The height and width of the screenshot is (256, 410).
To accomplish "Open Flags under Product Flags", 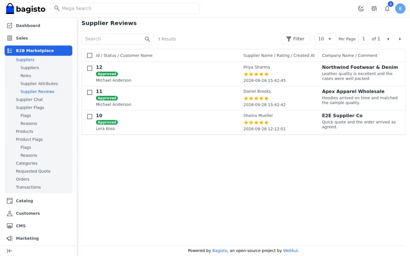I will (26, 147).
